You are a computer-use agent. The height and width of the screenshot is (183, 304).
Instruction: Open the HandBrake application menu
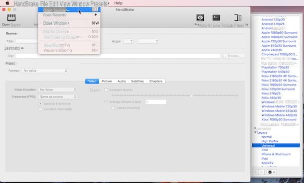(26, 3)
